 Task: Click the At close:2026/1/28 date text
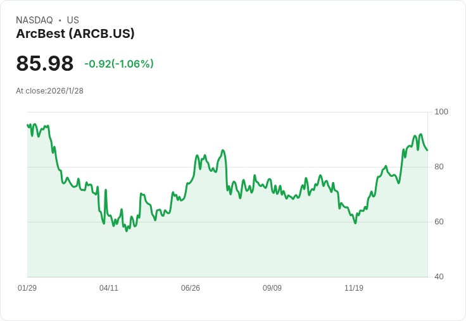pos(49,91)
